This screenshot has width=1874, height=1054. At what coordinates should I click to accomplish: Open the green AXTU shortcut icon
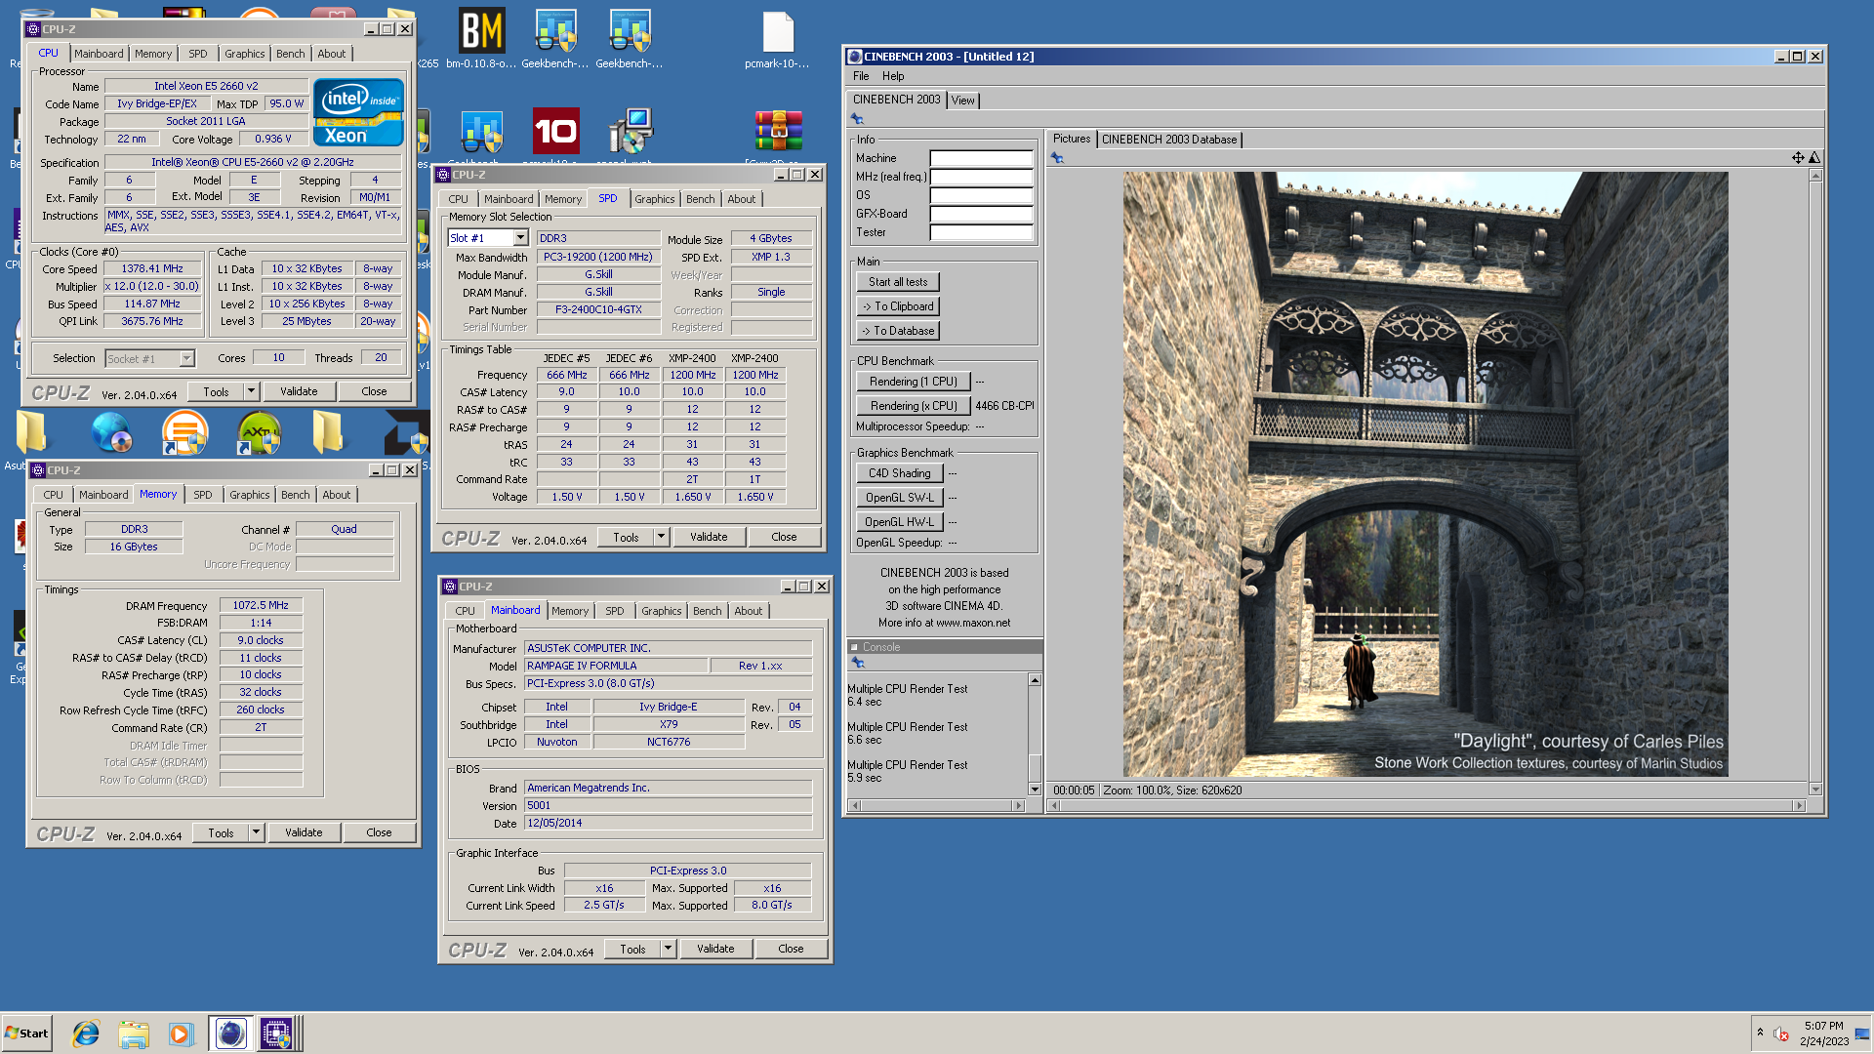coord(259,432)
